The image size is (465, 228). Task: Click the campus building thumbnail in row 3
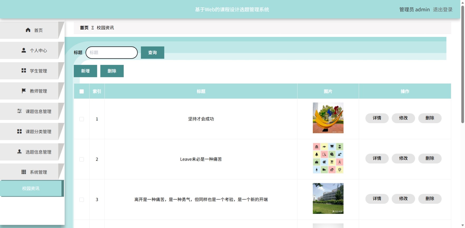coord(328,198)
